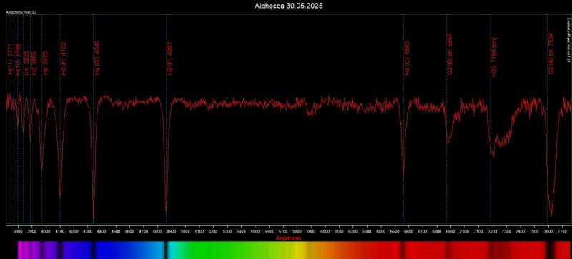Click the bottom of the Hβ 4861 absorption dip

pos(167,210)
